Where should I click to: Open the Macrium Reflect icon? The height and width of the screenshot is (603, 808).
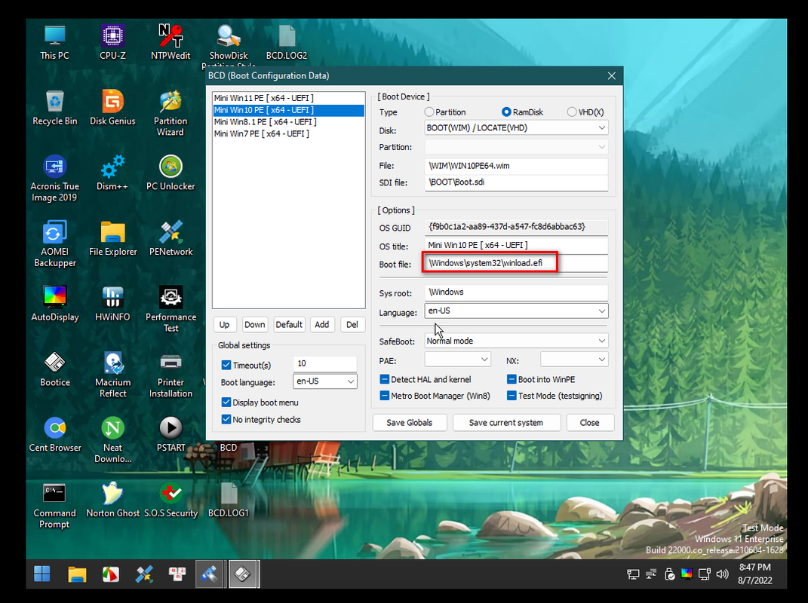[x=112, y=375]
